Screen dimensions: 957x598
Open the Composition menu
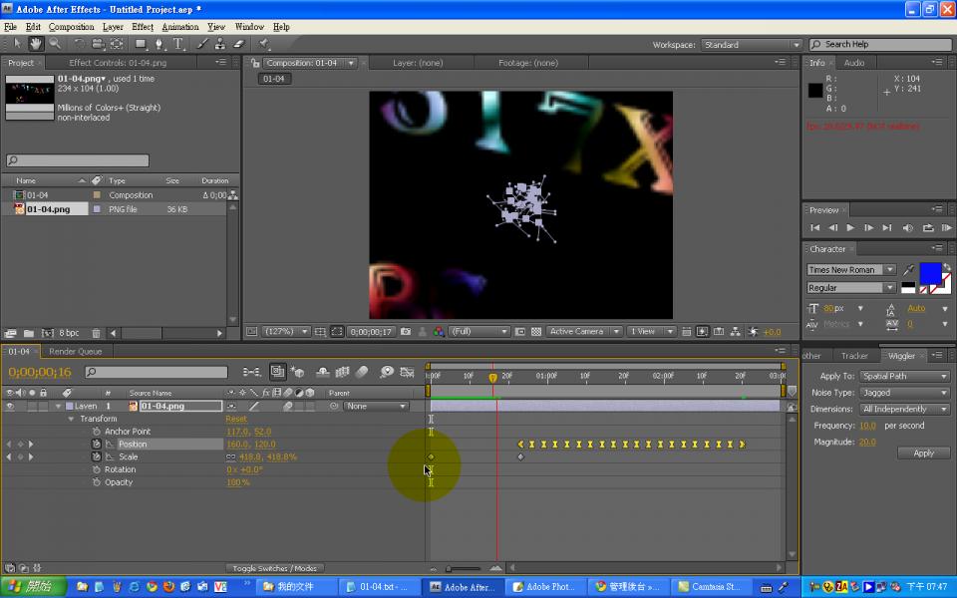[x=71, y=27]
